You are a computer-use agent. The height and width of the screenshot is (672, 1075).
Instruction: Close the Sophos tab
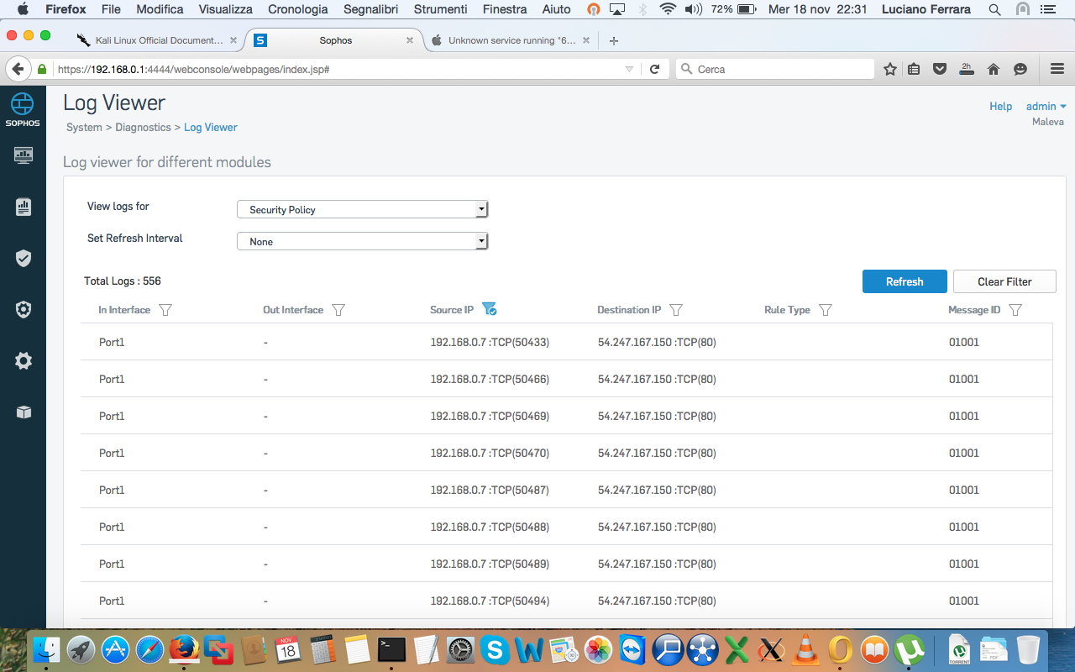click(x=410, y=40)
